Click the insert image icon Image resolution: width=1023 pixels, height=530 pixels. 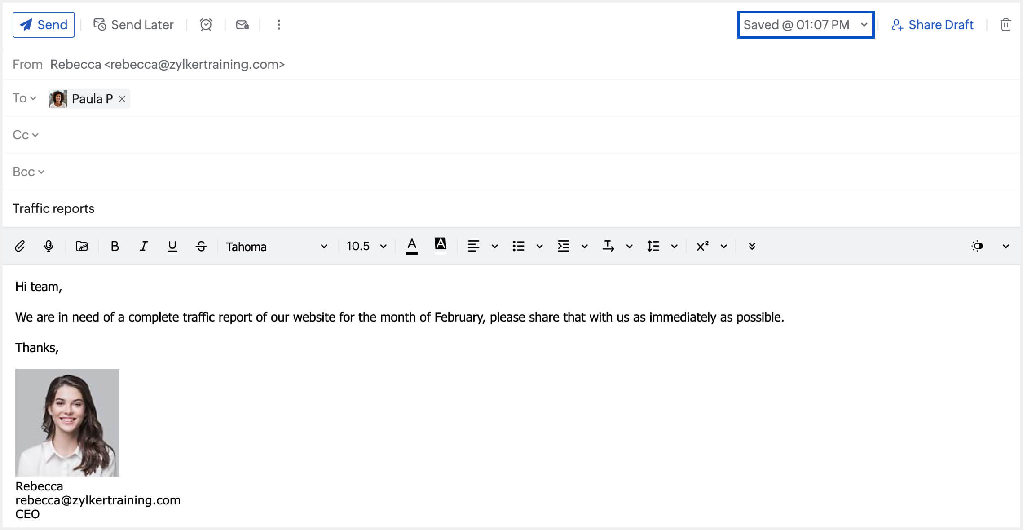82,246
